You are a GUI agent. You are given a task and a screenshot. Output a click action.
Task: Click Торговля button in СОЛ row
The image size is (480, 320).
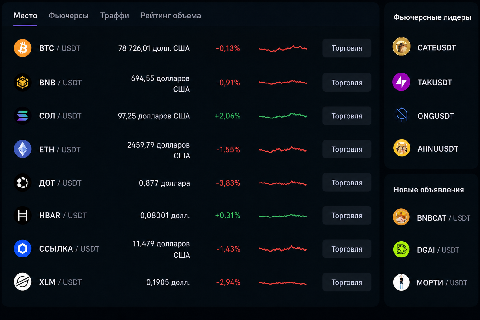(347, 116)
